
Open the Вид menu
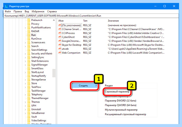tap(27, 11)
